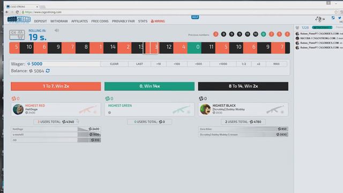Click the coin icon in wager field
Viewport: 343px width, 193px height.
point(28,64)
